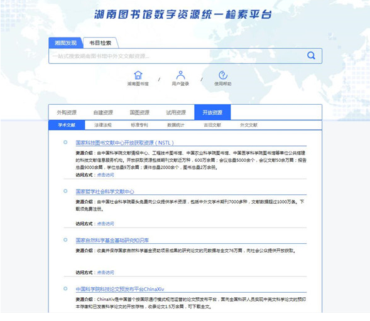370x321 pixels.
Task: Open 国家科技图书文献中心开放获取资源 (NSTL) link
Action: tap(125, 143)
